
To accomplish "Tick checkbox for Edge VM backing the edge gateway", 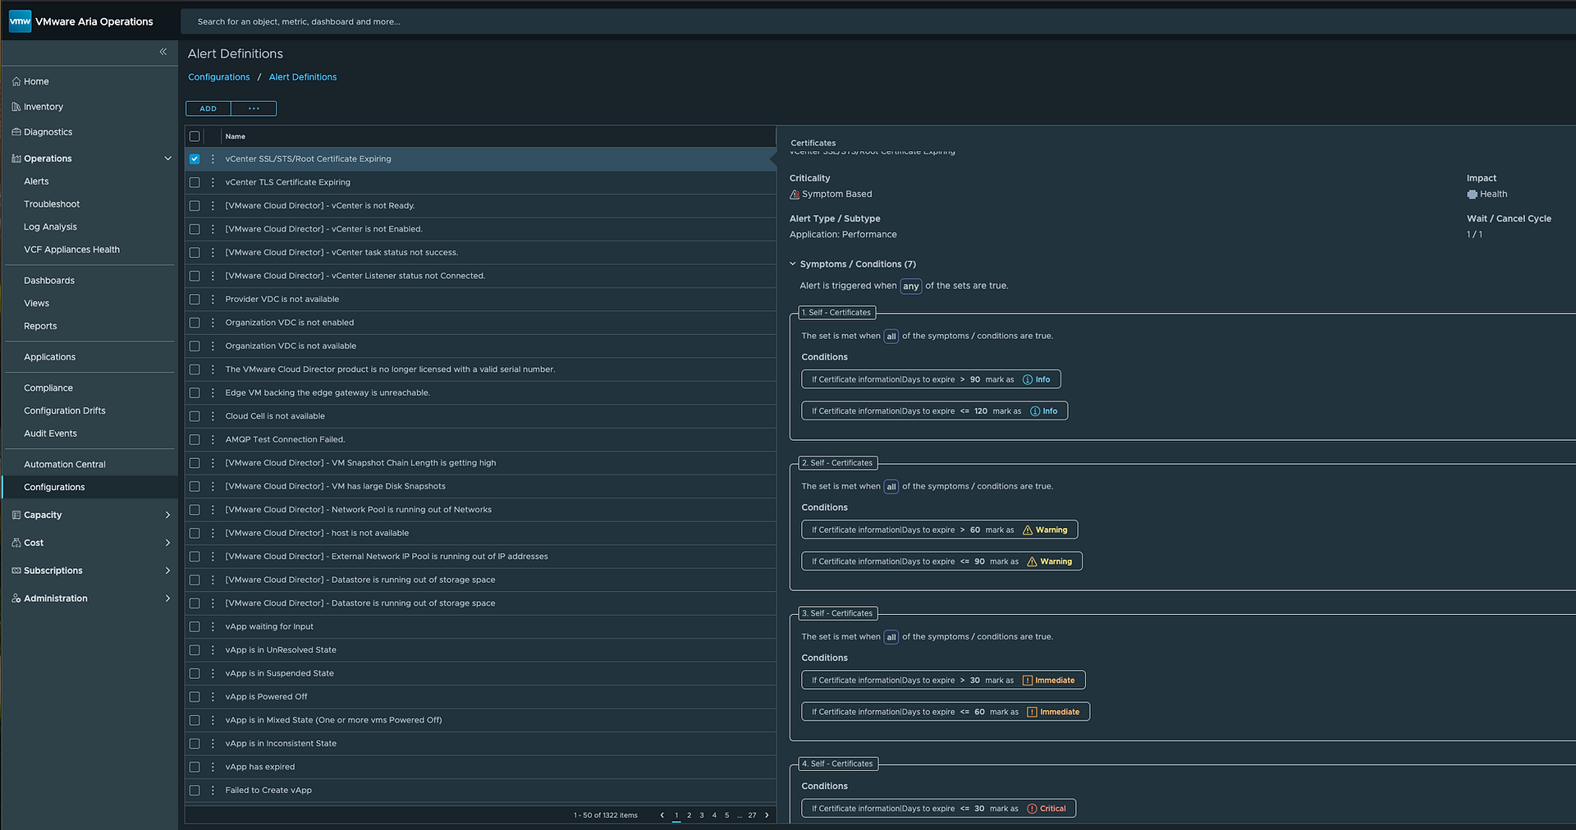I will tap(195, 393).
